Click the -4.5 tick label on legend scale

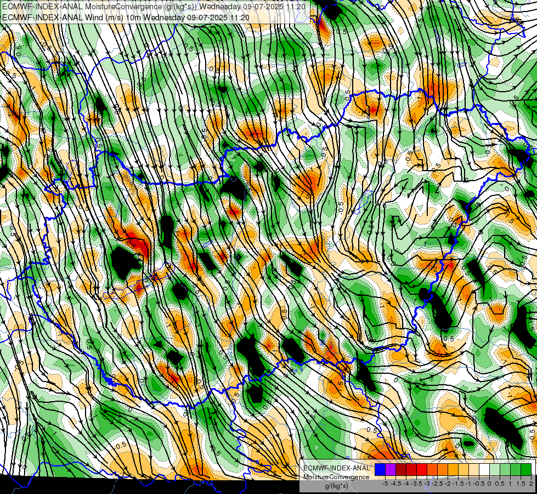pos(395,484)
